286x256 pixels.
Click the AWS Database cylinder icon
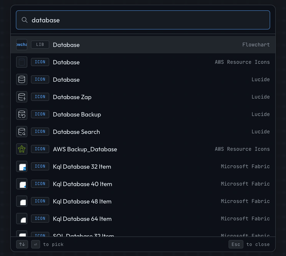(22, 62)
